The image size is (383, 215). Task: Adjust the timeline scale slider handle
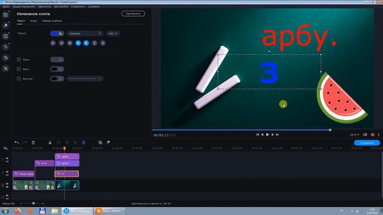[x=34, y=203]
